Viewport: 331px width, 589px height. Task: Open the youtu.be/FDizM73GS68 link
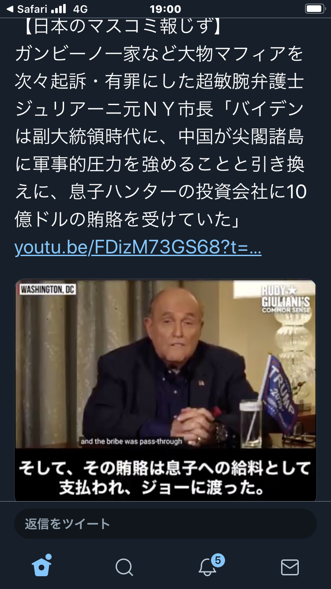click(138, 248)
